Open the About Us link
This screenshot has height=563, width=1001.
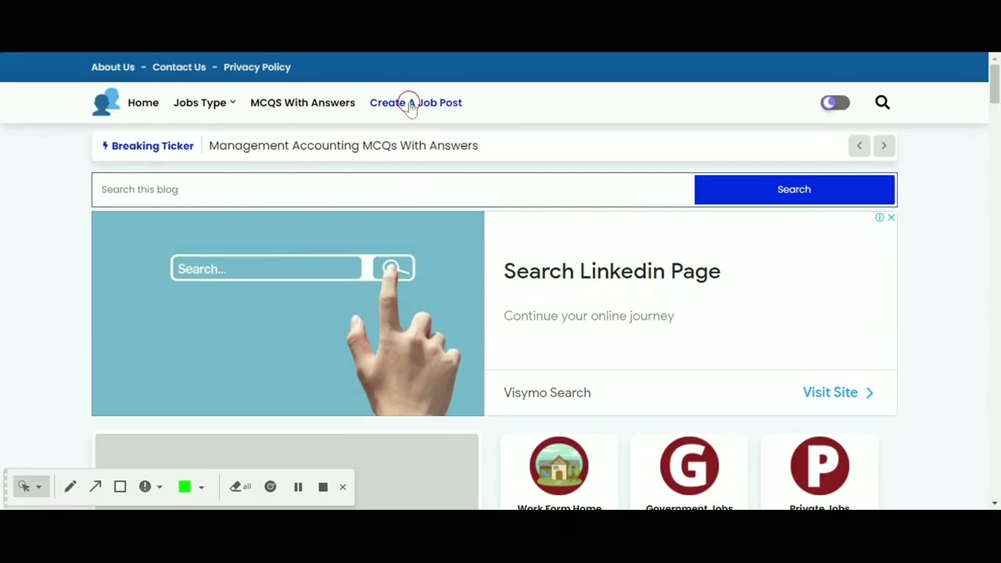click(113, 67)
